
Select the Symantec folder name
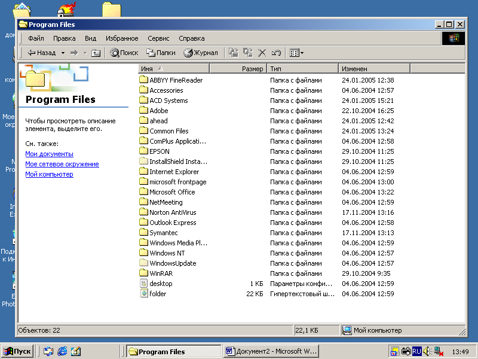click(x=163, y=233)
